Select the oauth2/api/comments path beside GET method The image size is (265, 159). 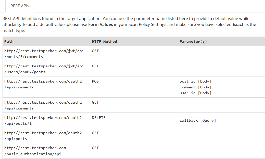[x=43, y=105]
